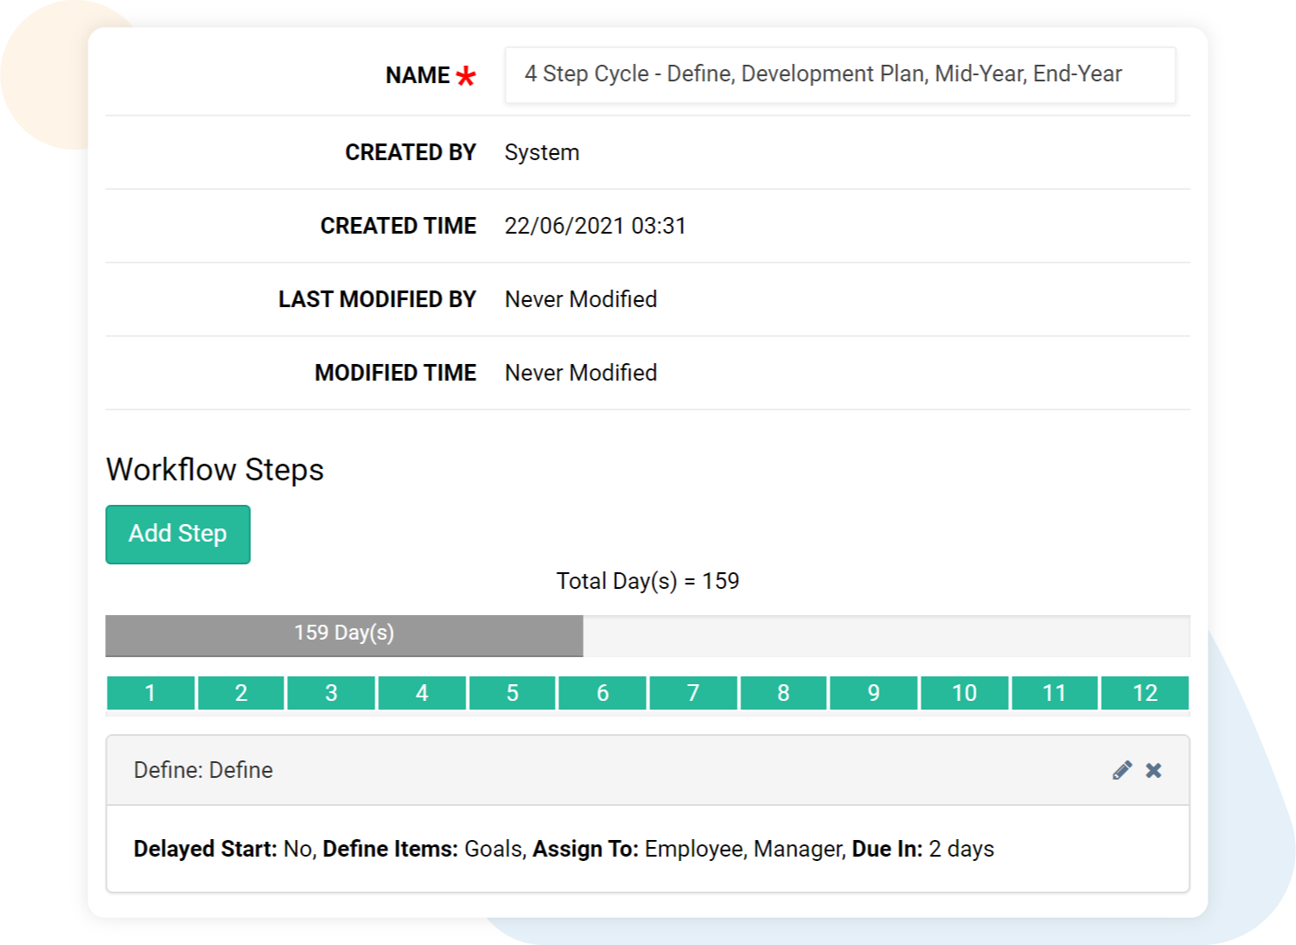Click green segment 1 in the step bar
Image resolution: width=1296 pixels, height=945 pixels.
click(x=150, y=693)
